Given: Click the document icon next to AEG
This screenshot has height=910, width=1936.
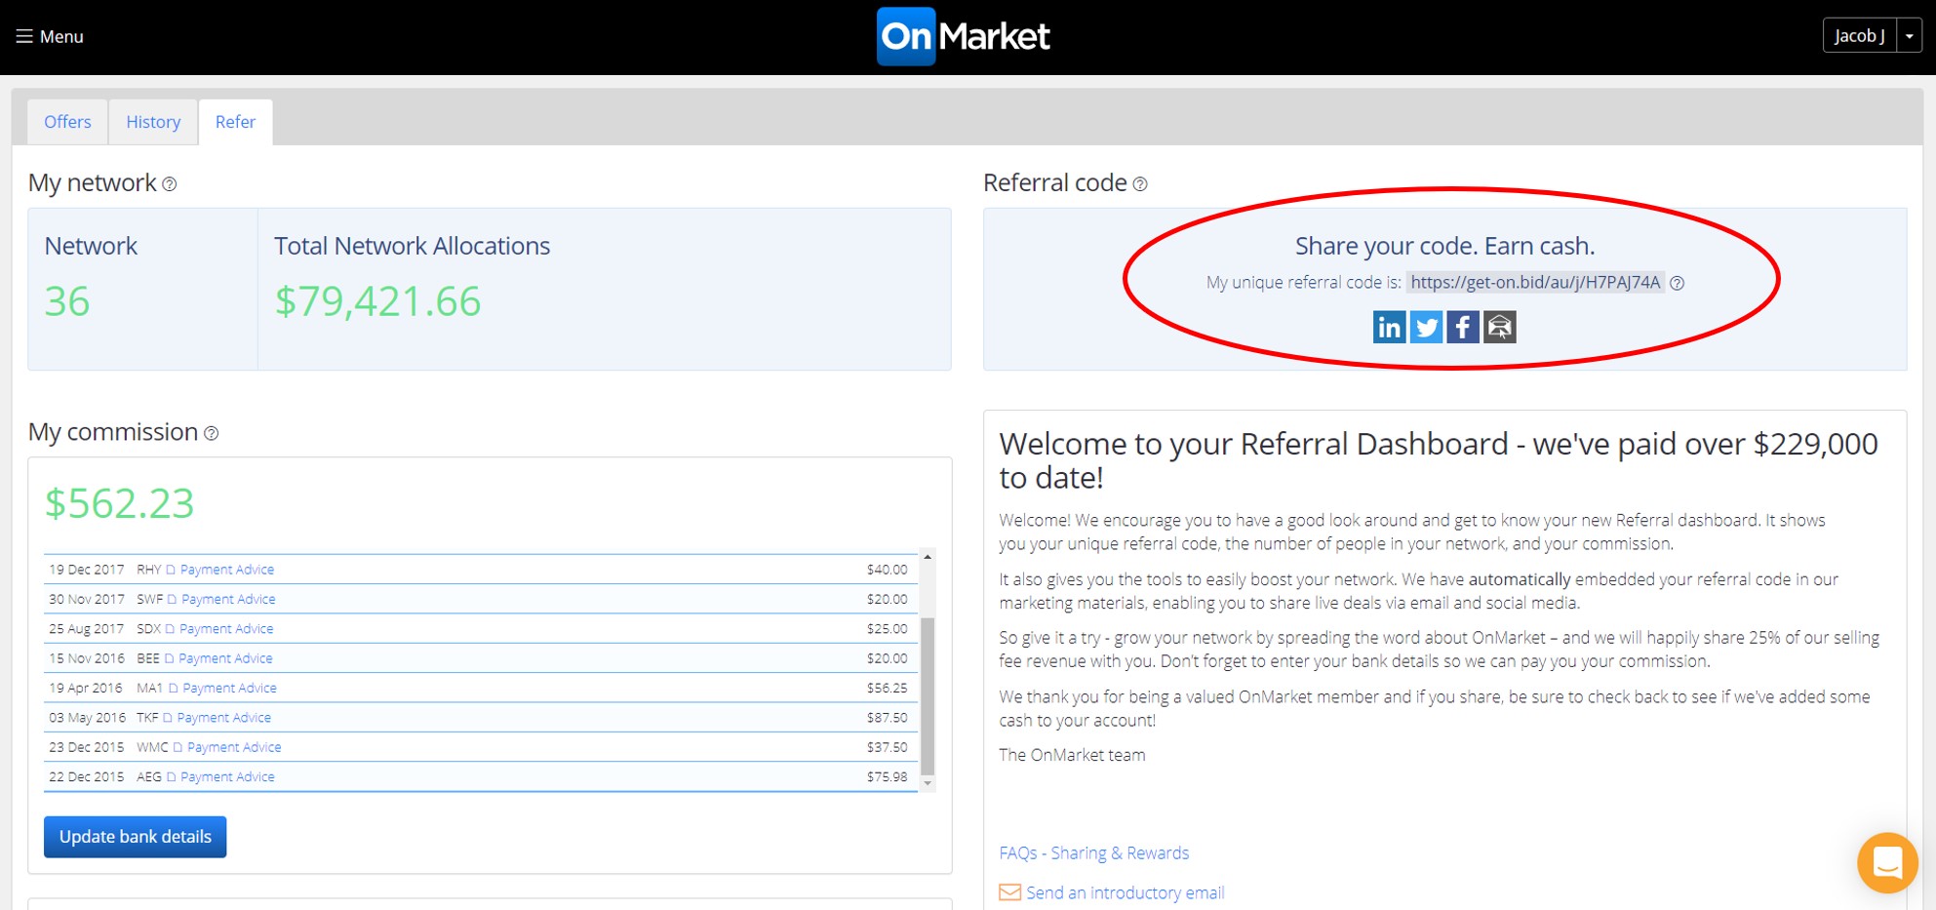Looking at the screenshot, I should (x=171, y=777).
